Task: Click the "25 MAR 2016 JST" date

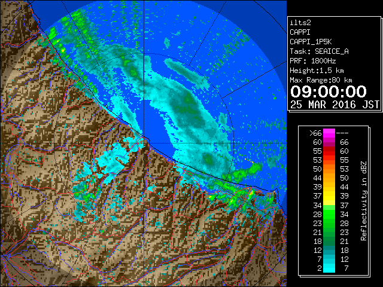Action: 335,105
